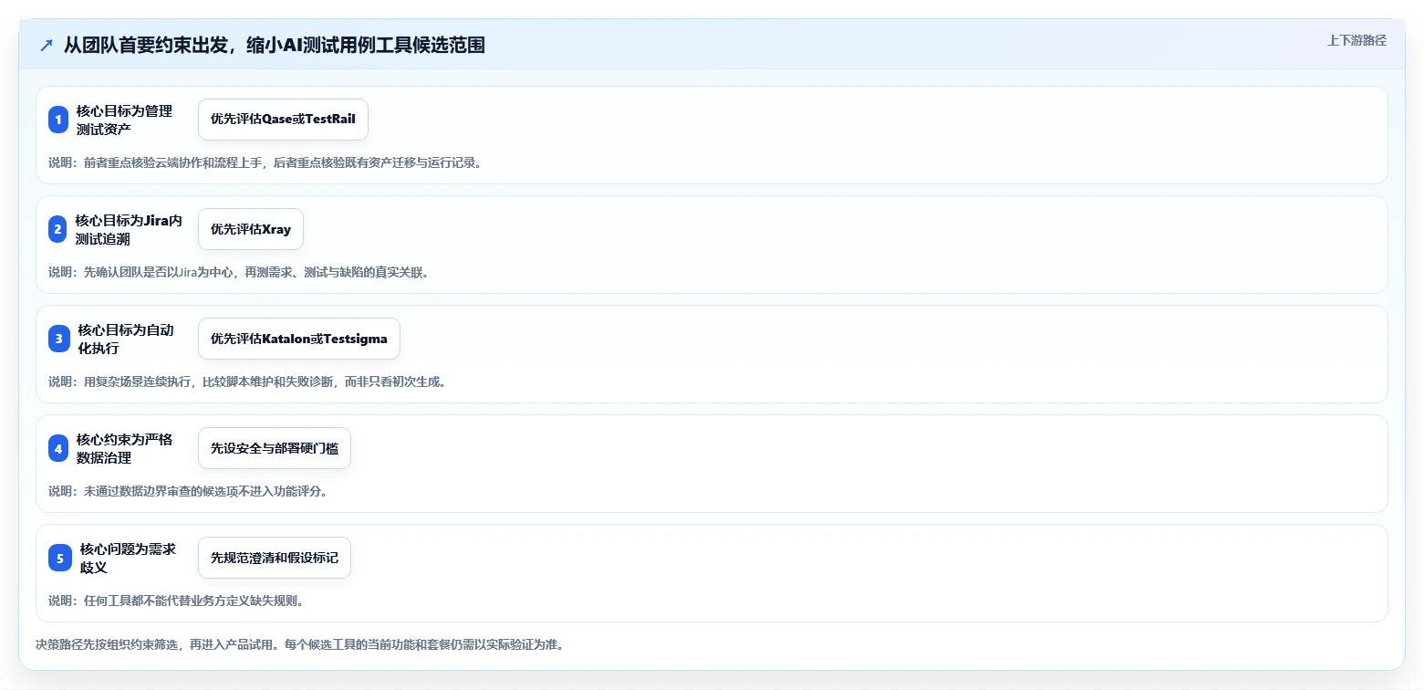
Task: Click the 先设安全与部署硬门槛 button
Action: pyautogui.click(x=275, y=448)
